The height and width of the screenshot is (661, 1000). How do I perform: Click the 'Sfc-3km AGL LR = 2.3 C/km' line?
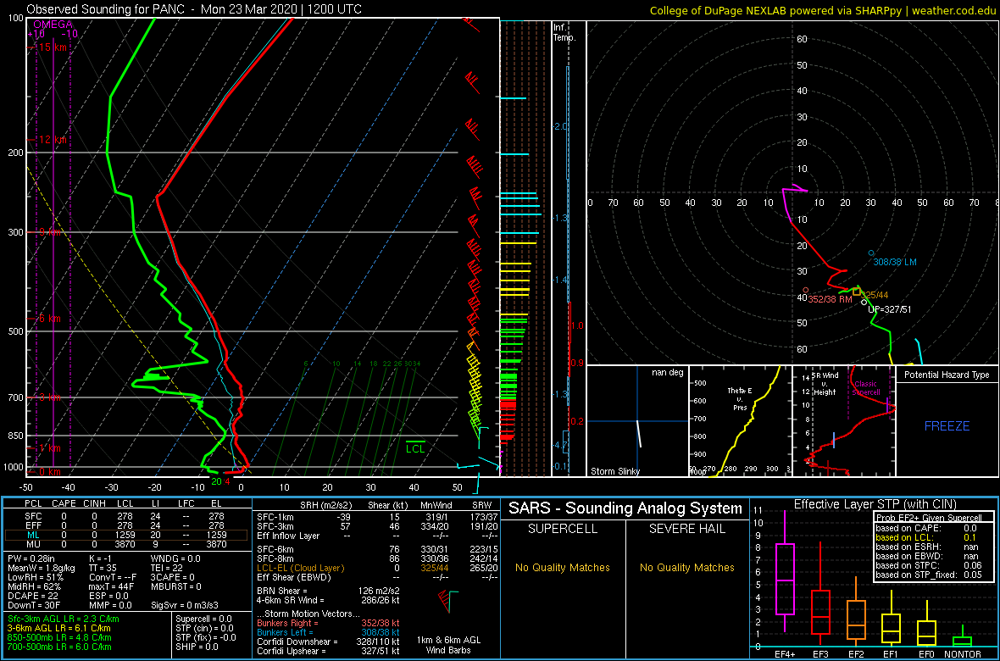coord(64,619)
